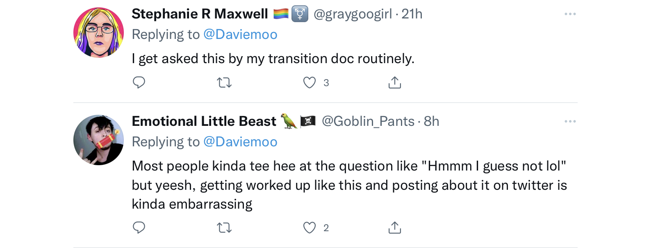Share Stephanie R Maxwell's tweet
658x248 pixels.
(x=394, y=82)
